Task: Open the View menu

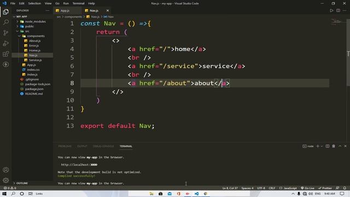Action: pos(48,3)
